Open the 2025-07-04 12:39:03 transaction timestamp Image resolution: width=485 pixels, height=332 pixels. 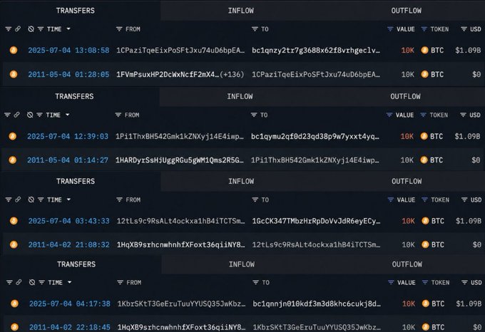click(x=68, y=136)
